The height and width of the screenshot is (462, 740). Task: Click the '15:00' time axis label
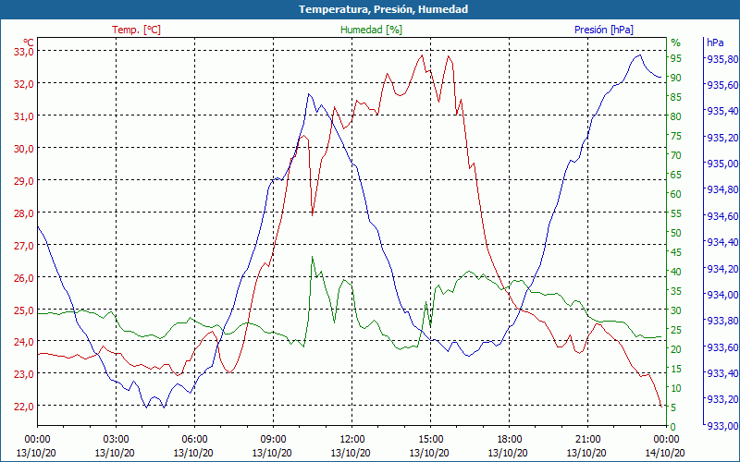430,440
